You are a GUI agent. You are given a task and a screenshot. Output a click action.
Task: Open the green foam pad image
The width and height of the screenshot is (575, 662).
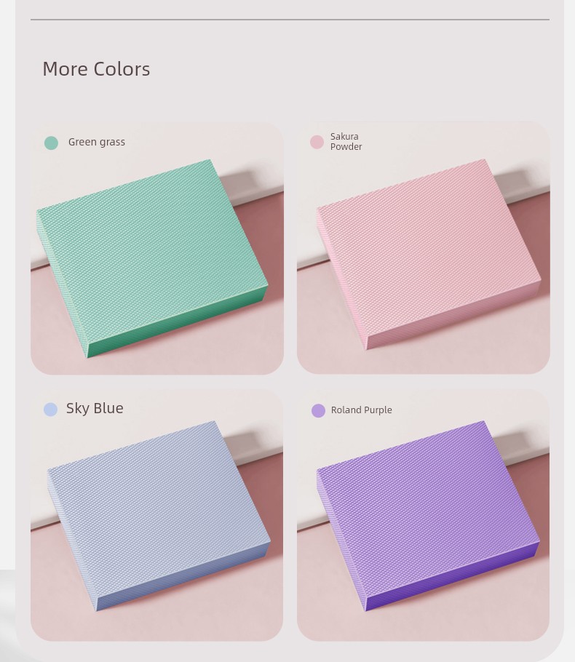point(152,258)
